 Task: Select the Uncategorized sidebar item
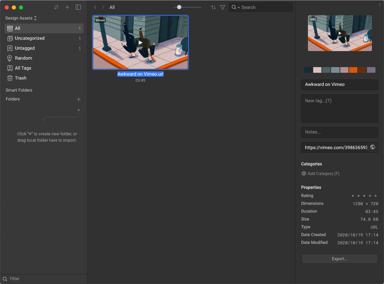click(44, 38)
